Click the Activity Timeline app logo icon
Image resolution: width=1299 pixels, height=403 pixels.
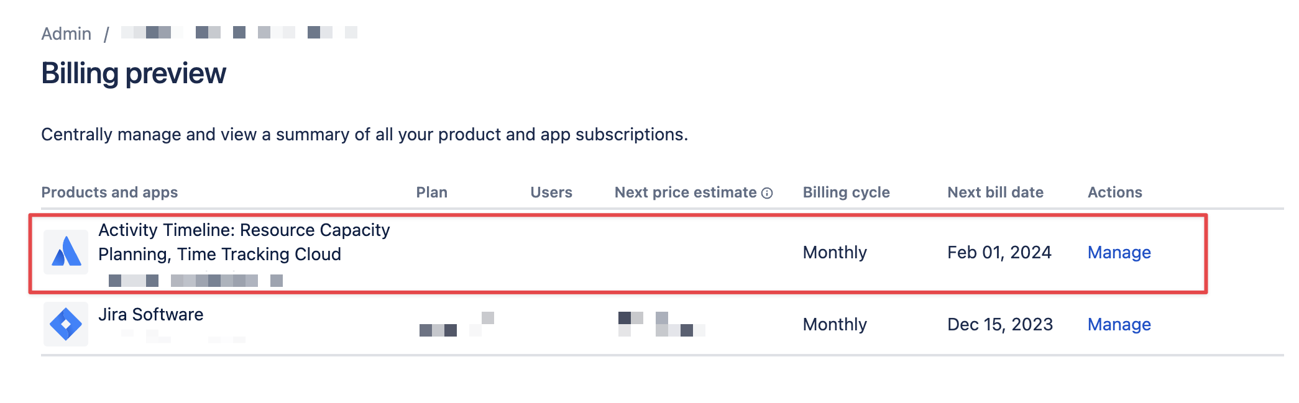pos(66,252)
